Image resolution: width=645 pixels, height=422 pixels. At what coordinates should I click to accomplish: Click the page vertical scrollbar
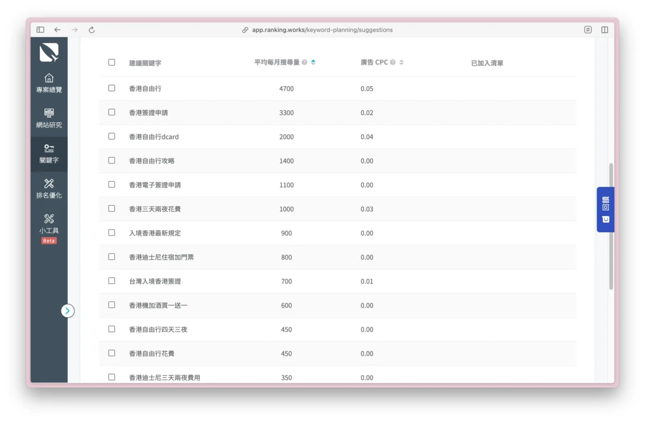coord(611,226)
